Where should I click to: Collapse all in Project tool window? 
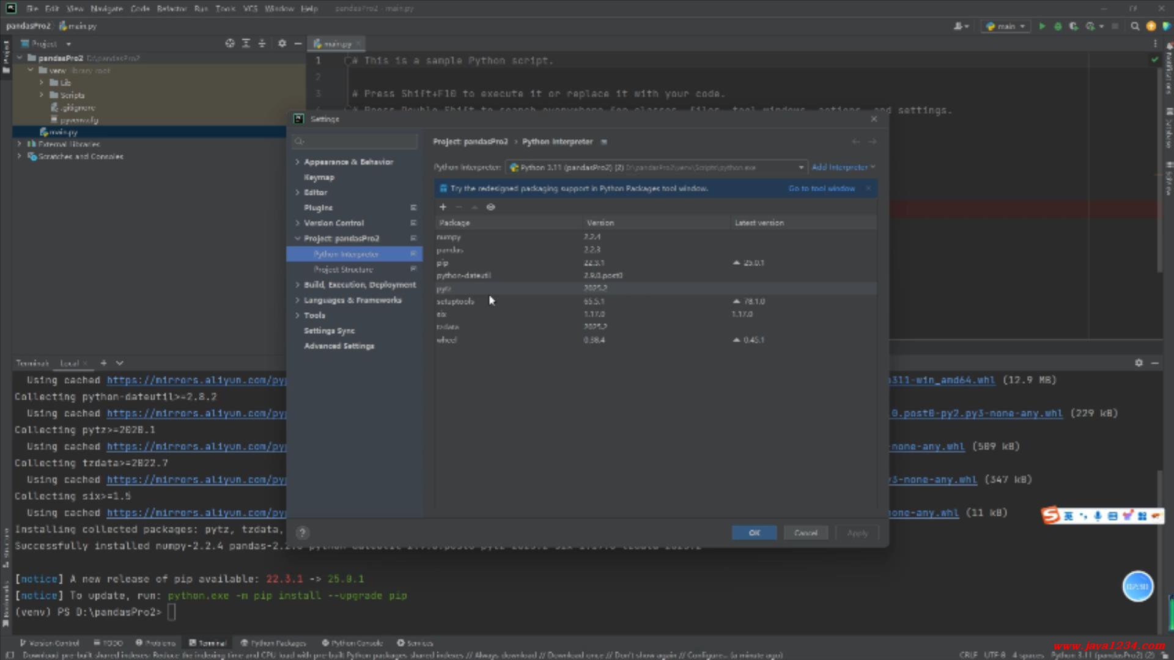point(262,43)
